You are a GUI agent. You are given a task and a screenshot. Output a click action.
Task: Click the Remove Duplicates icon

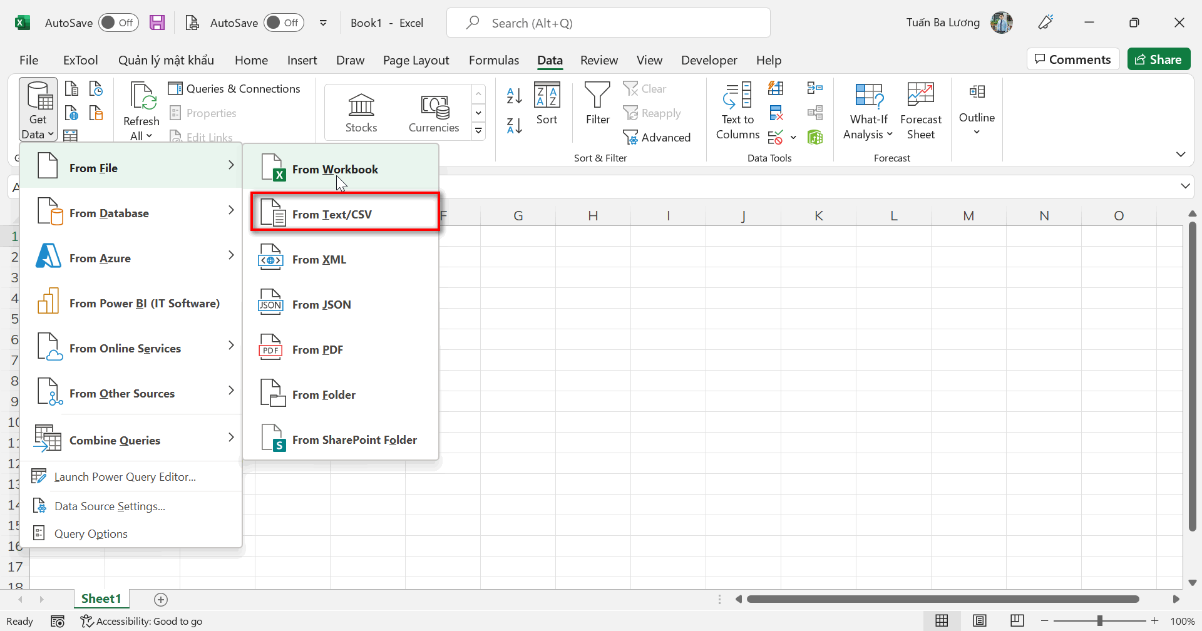click(776, 113)
